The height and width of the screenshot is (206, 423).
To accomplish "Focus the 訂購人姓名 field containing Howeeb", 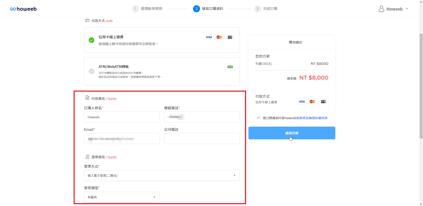I will click(122, 117).
